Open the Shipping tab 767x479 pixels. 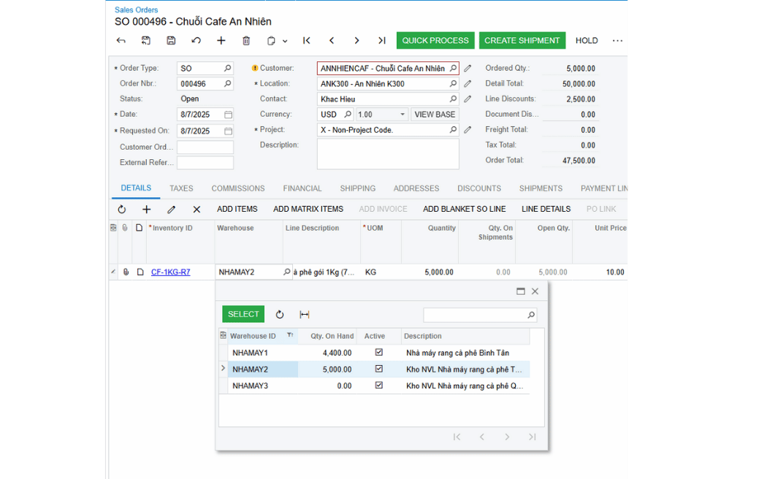point(357,188)
